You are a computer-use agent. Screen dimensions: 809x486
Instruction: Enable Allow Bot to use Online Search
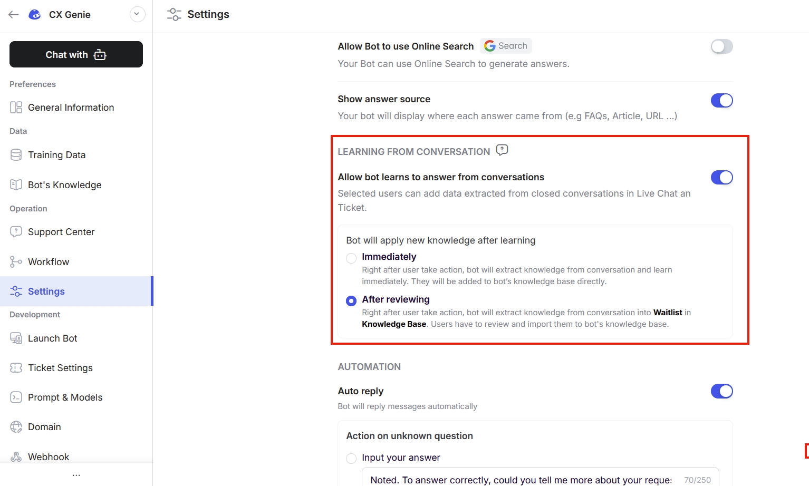pos(721,46)
